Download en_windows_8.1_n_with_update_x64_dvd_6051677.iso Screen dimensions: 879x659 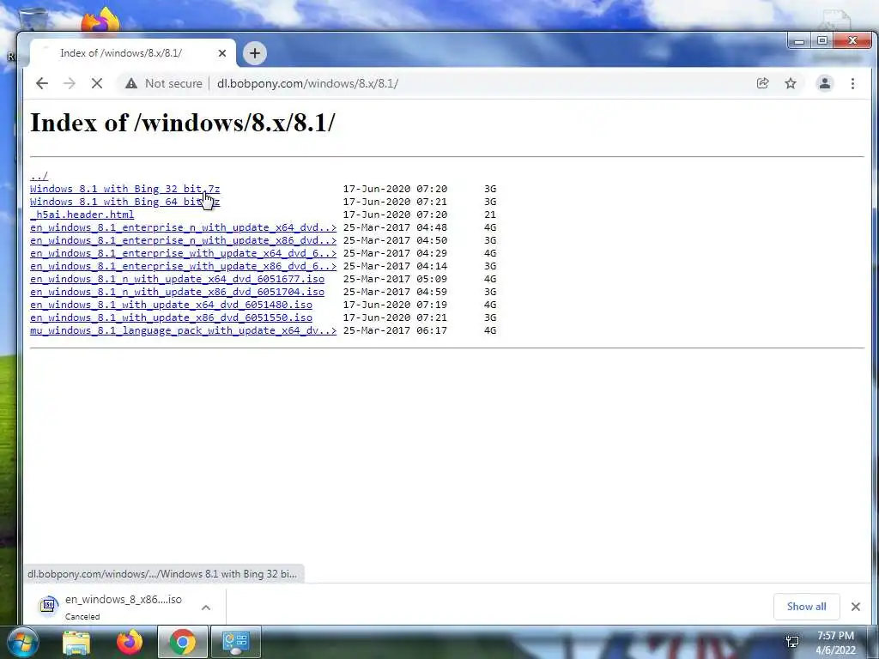tap(177, 279)
